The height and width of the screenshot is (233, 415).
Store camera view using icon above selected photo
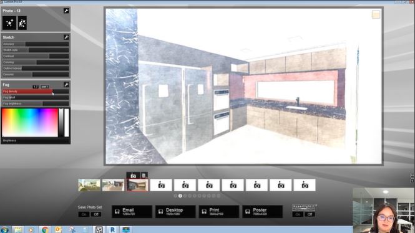(x=133, y=176)
